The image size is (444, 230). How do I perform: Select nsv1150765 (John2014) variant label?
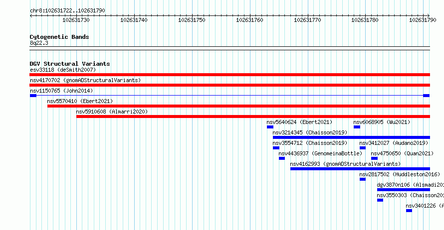pyautogui.click(x=61, y=91)
